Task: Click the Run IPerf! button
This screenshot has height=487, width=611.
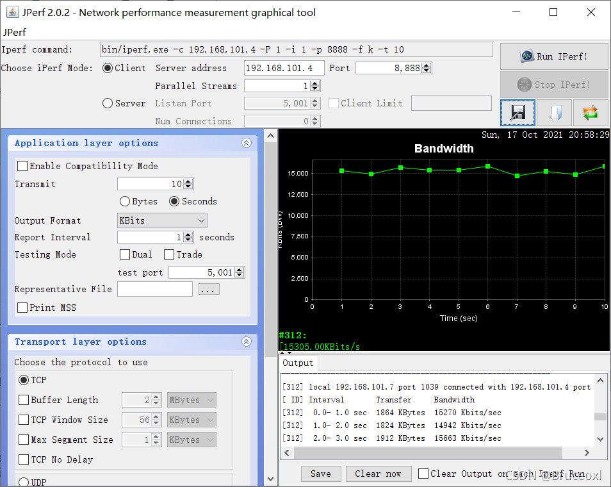Action: [554, 56]
